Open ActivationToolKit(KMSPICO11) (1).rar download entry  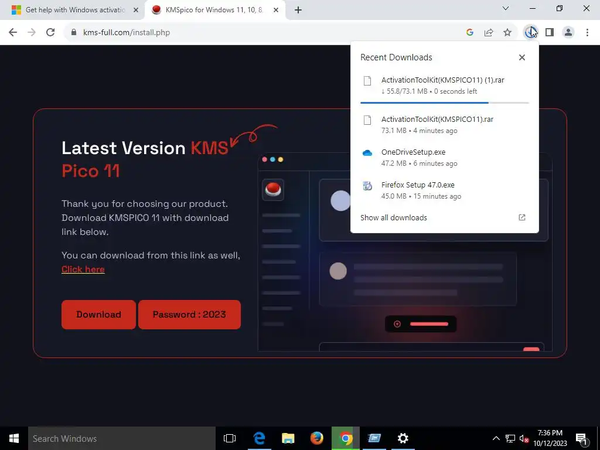(x=445, y=86)
